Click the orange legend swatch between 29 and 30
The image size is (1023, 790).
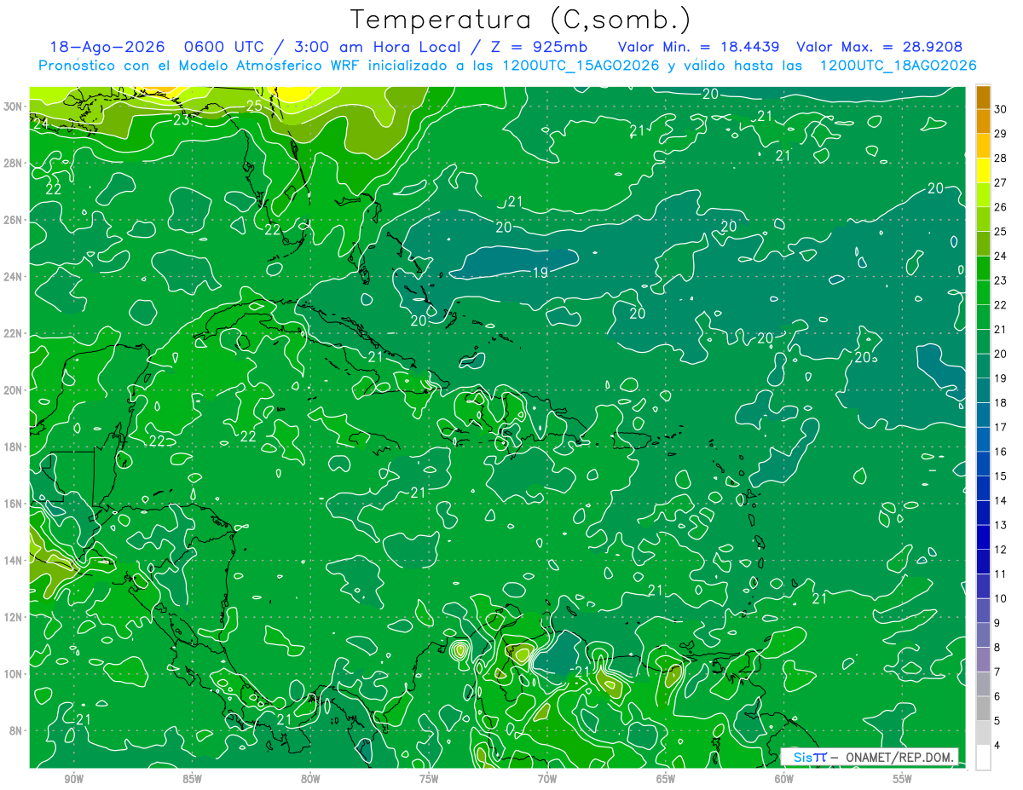coord(983,121)
